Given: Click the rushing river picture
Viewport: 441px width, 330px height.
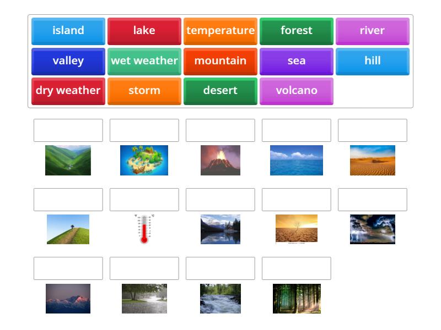Looking at the screenshot, I should [220, 299].
